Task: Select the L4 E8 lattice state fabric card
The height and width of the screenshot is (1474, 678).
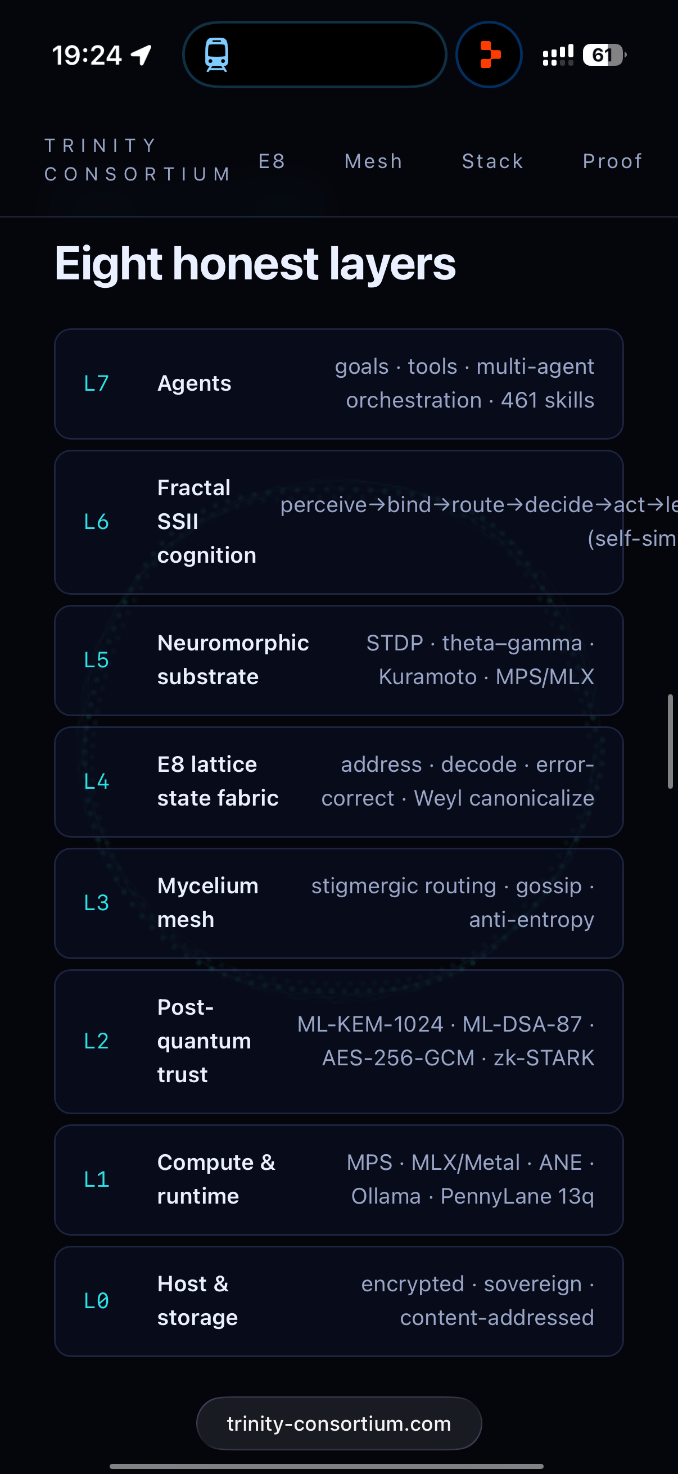Action: pyautogui.click(x=338, y=781)
